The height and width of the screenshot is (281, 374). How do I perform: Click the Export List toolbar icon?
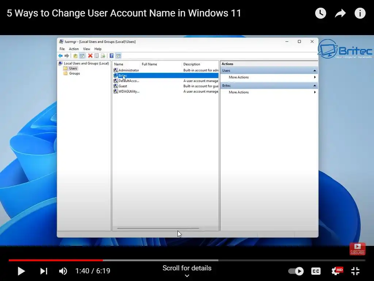tap(103, 56)
